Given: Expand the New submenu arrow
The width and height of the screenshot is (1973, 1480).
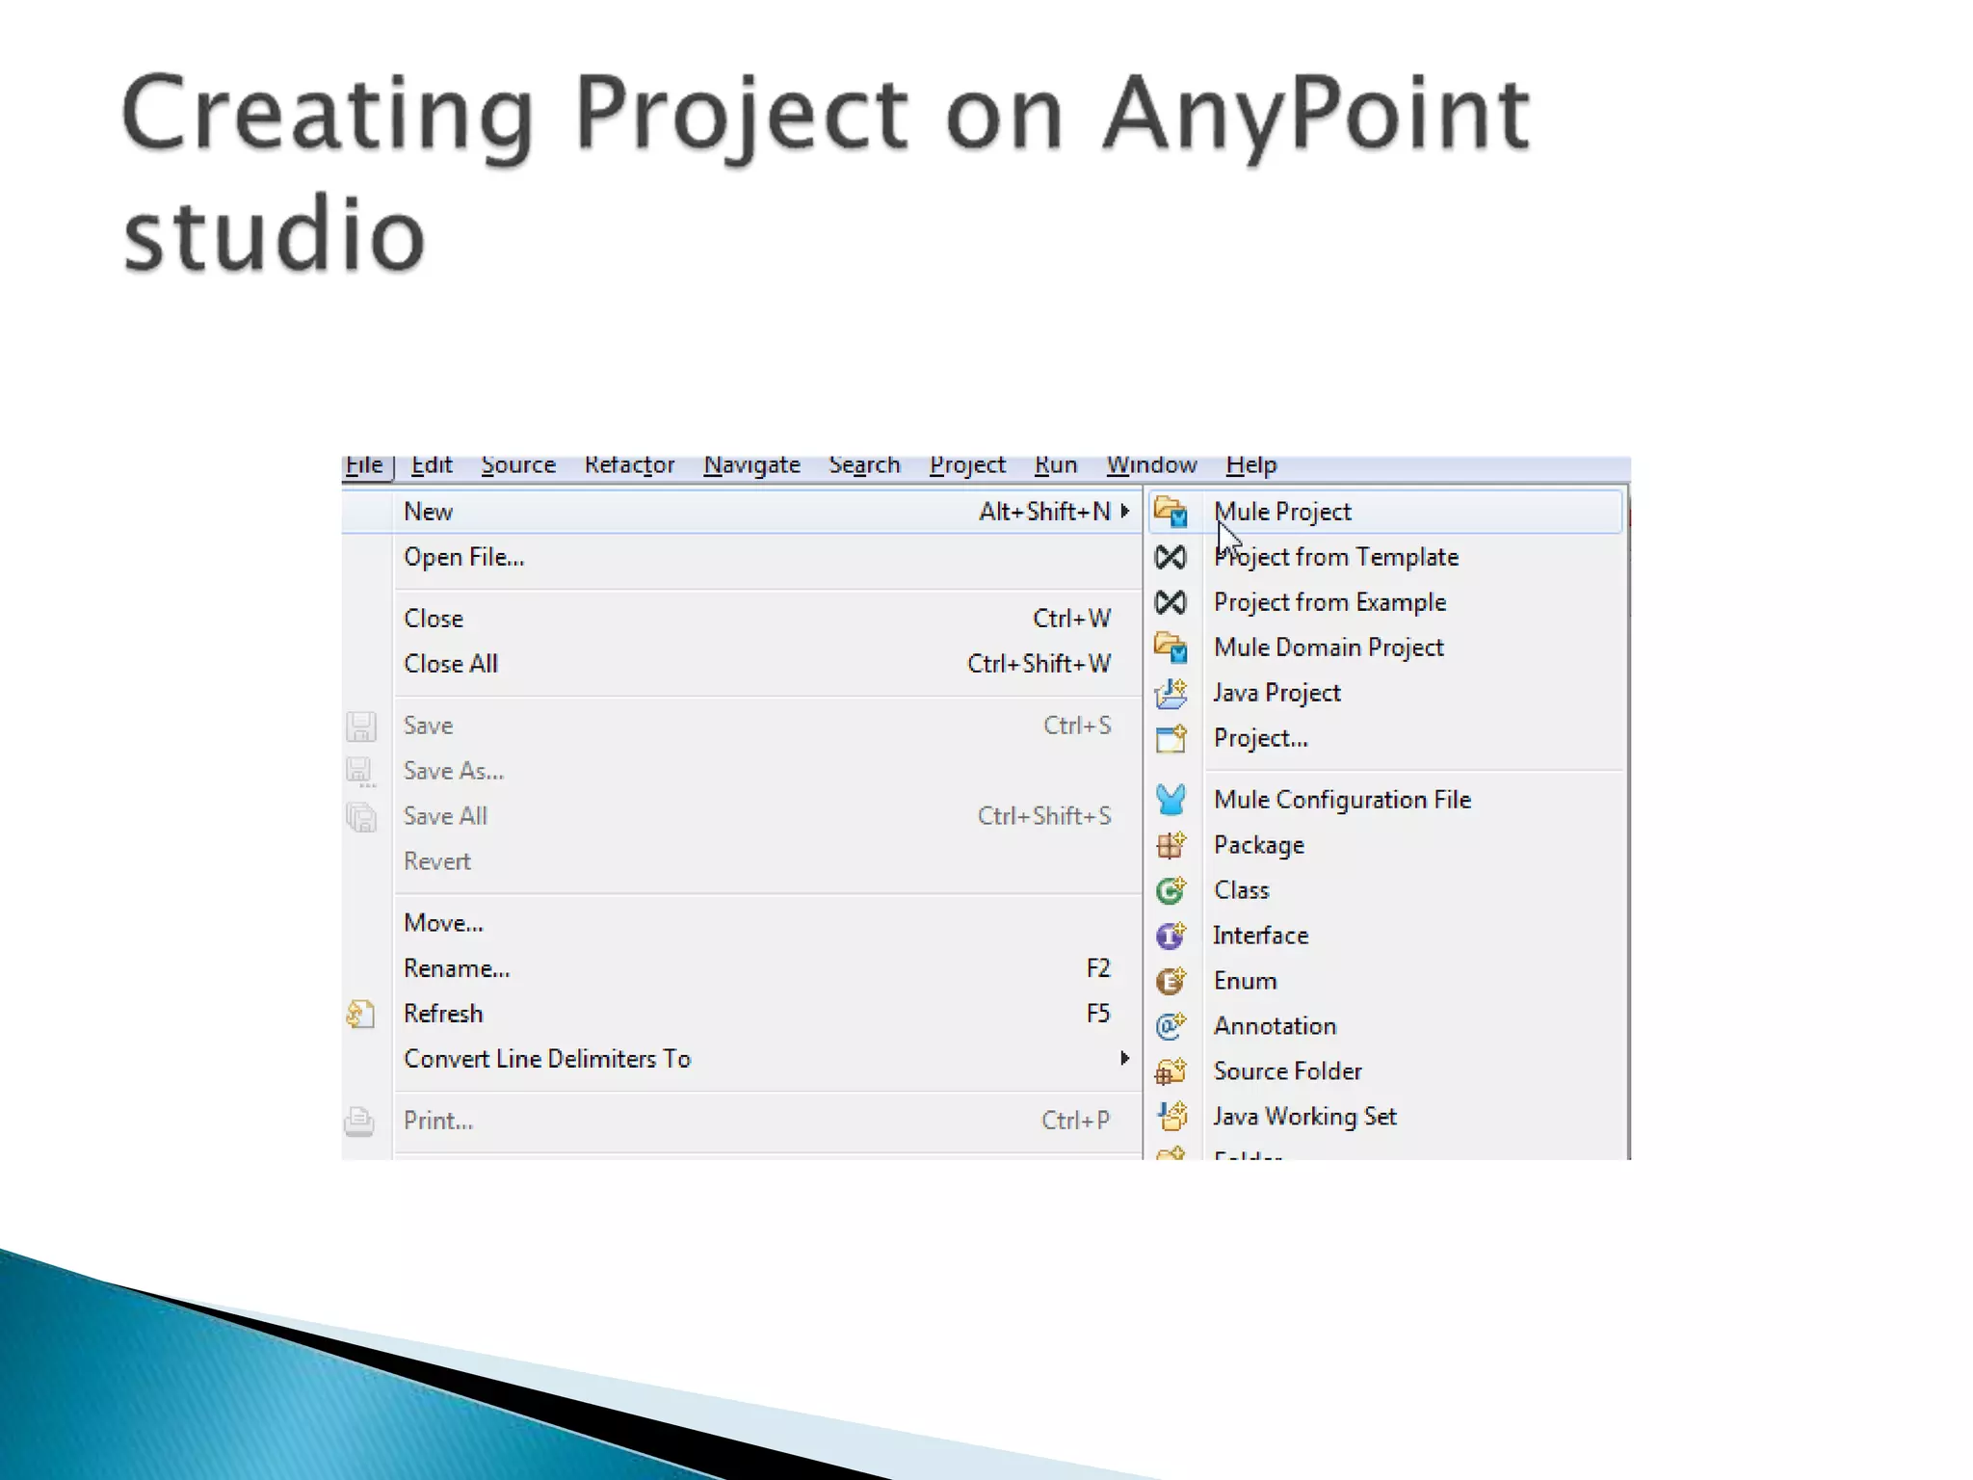Looking at the screenshot, I should (x=1124, y=512).
